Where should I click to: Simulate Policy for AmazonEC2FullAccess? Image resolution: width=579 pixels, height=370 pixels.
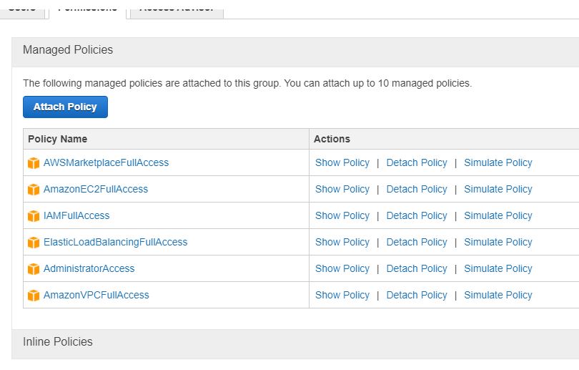(498, 189)
